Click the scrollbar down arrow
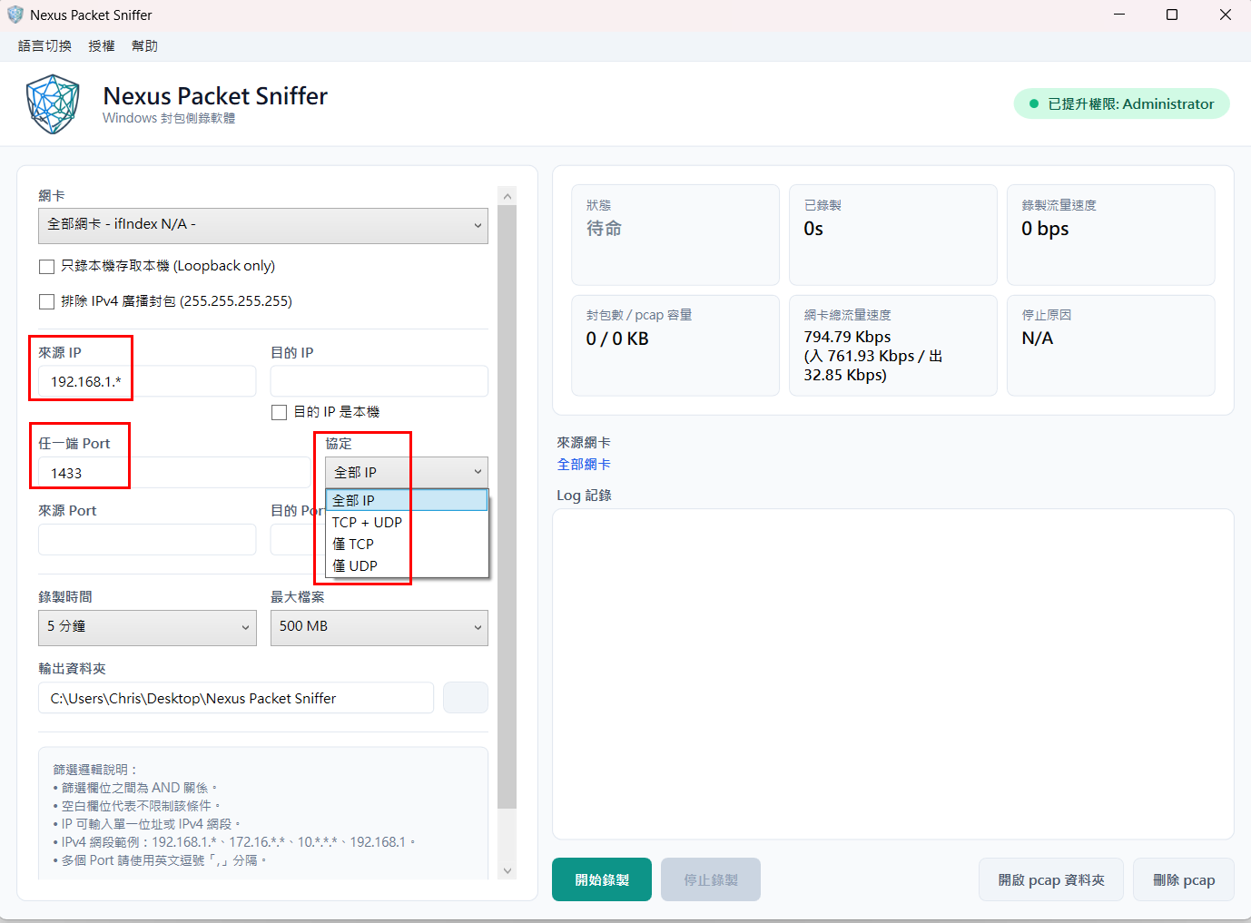The height and width of the screenshot is (923, 1251). click(x=507, y=870)
